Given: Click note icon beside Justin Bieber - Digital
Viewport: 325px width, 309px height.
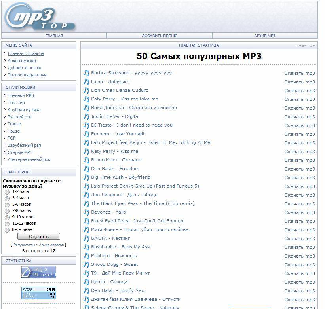Looking at the screenshot, I should click(86, 117).
